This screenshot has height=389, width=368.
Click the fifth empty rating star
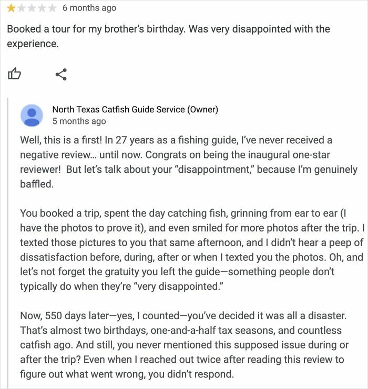point(52,8)
